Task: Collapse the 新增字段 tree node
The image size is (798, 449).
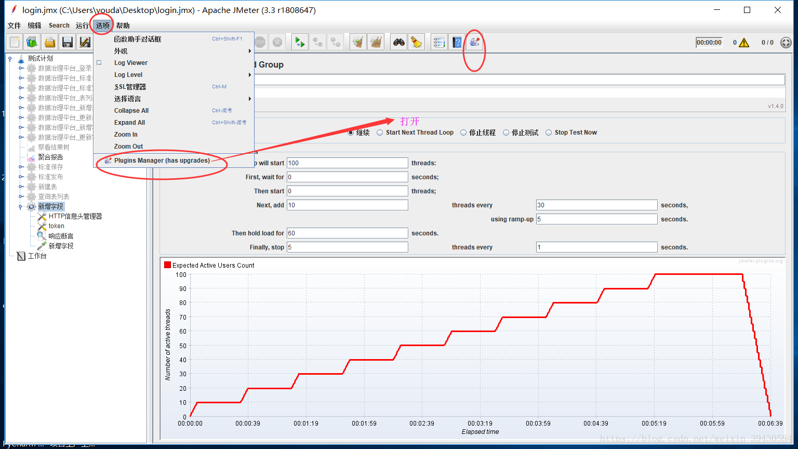Action: point(21,207)
